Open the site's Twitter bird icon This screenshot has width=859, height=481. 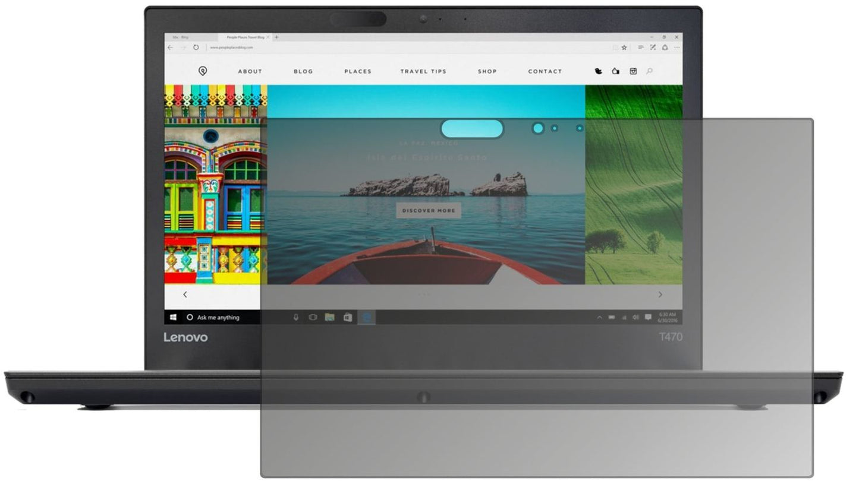click(x=599, y=71)
